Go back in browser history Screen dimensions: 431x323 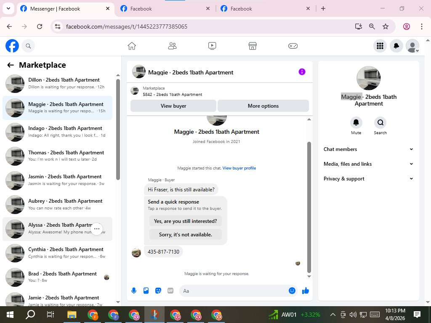tap(9, 26)
